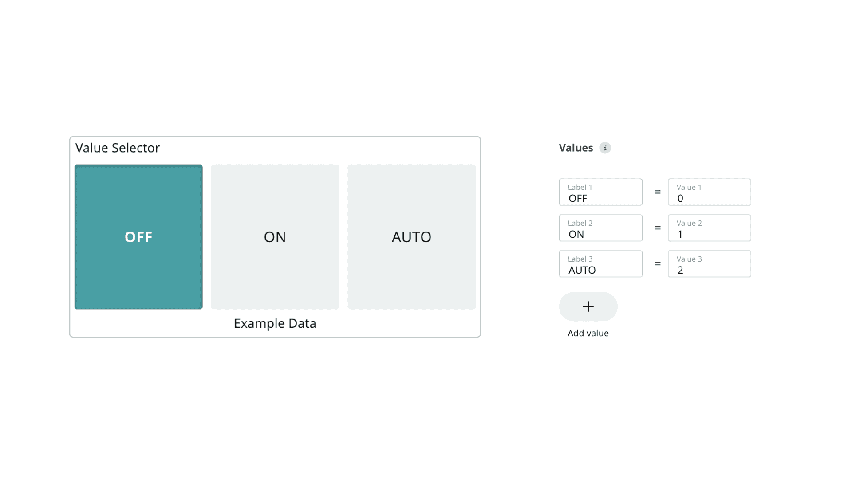Click the equals sign beside Label 2
The image size is (852, 479).
658,228
